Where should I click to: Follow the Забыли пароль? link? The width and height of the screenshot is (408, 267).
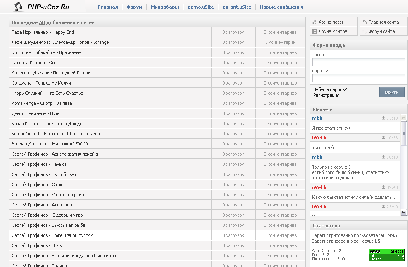point(330,89)
